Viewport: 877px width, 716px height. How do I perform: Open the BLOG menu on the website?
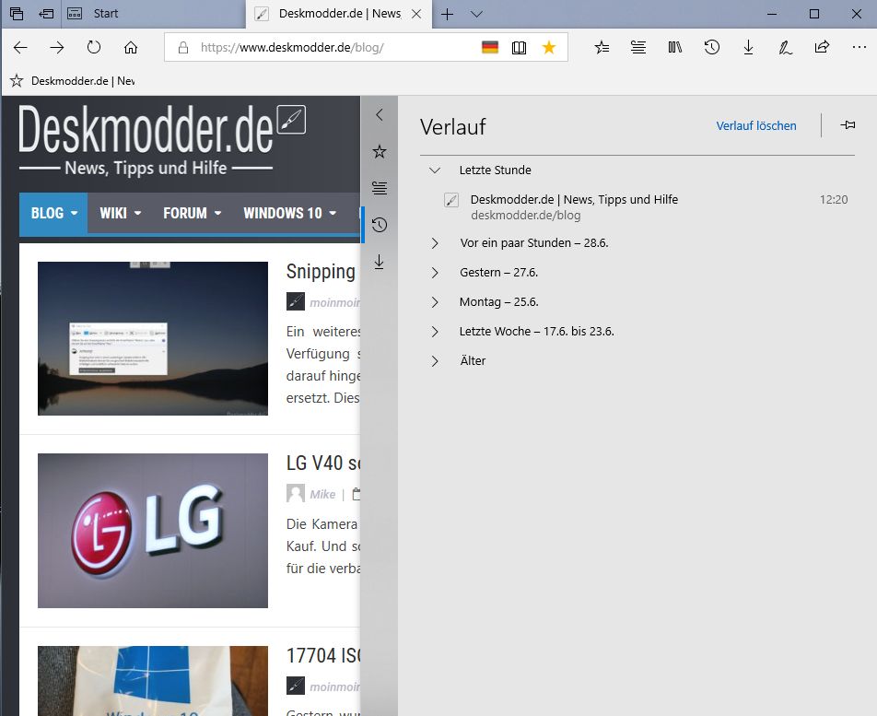tap(53, 213)
